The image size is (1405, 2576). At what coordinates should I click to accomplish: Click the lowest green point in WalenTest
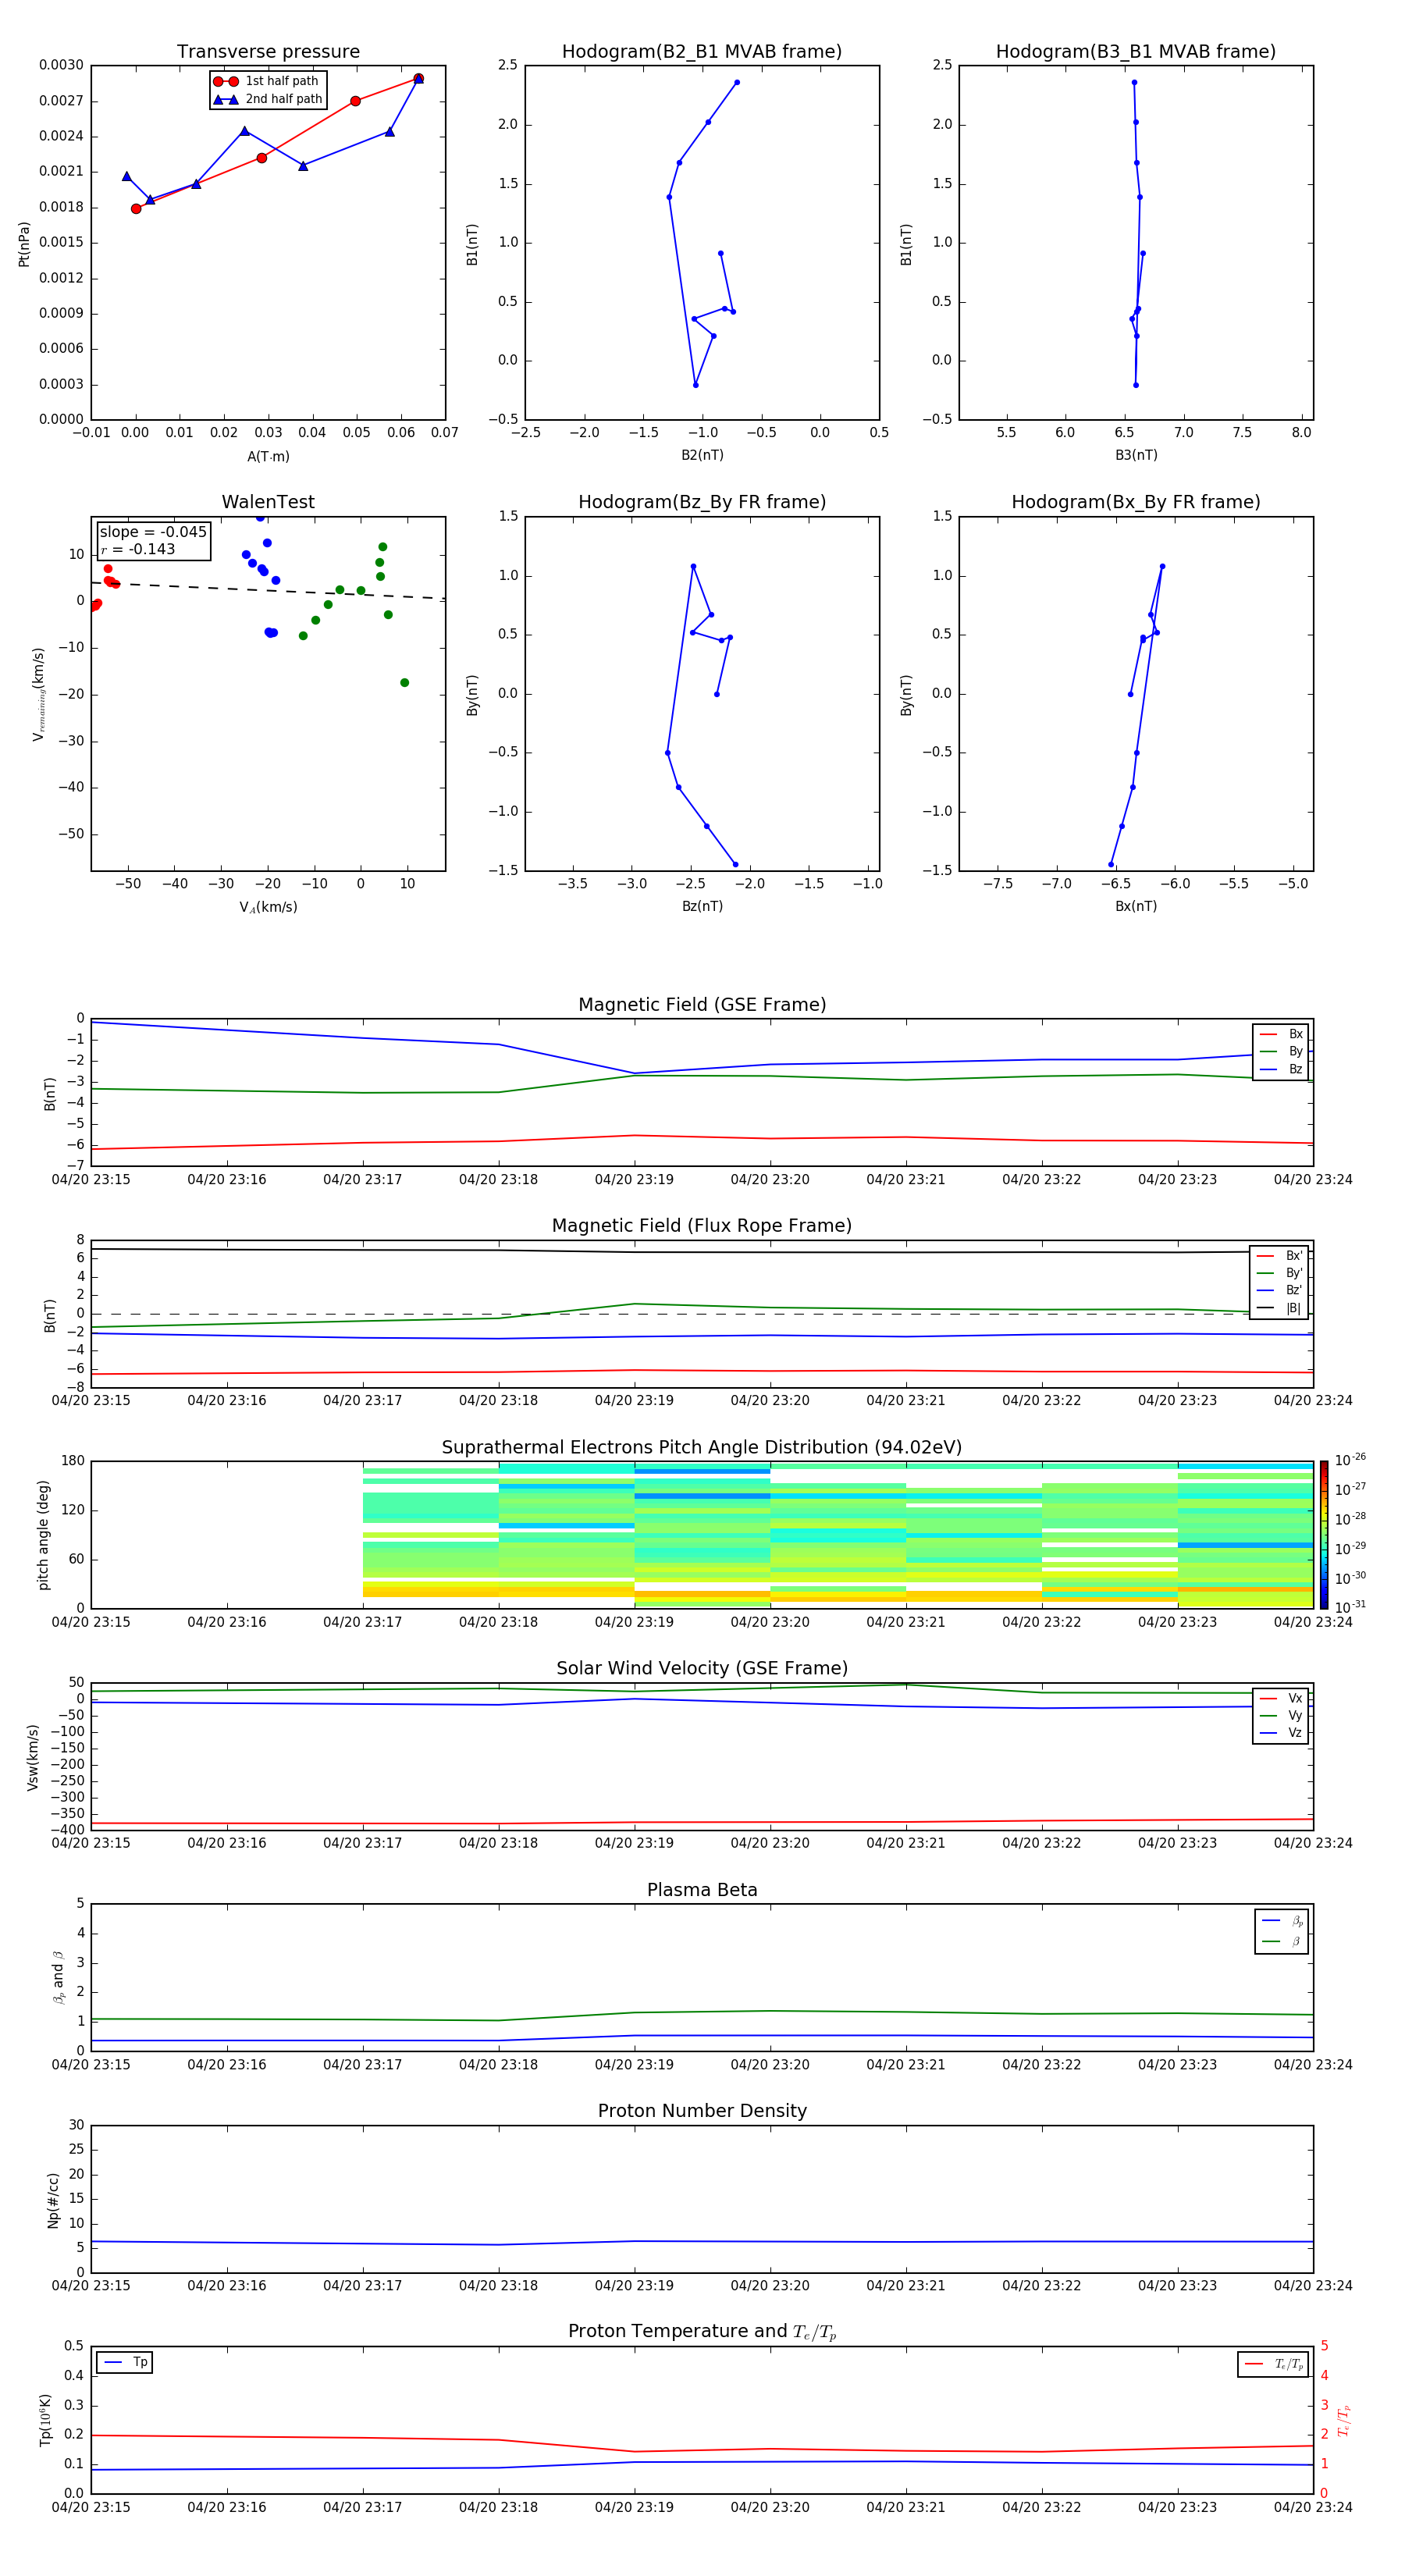pyautogui.click(x=404, y=683)
